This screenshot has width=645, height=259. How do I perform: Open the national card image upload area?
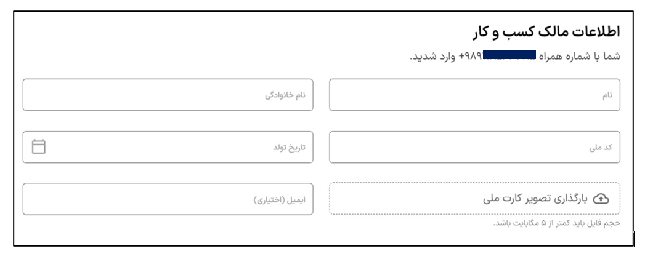(475, 199)
